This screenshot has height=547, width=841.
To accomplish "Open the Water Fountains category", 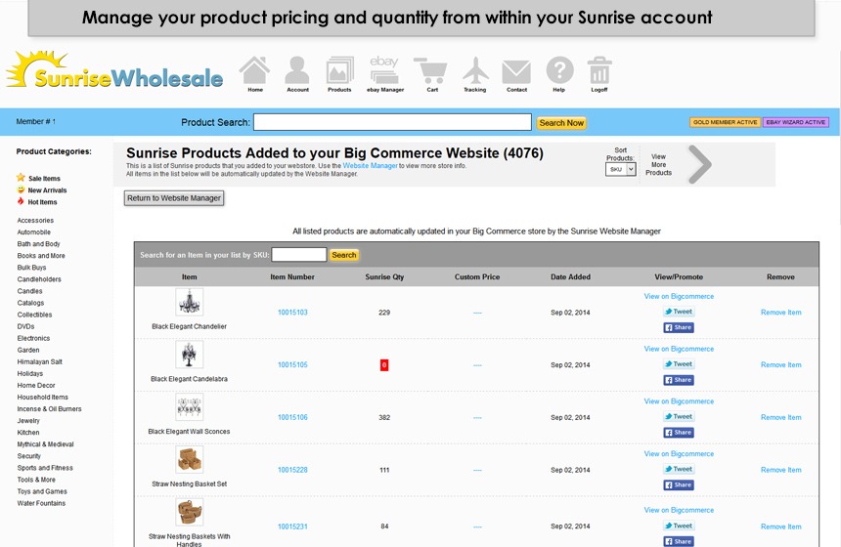I will 41,503.
